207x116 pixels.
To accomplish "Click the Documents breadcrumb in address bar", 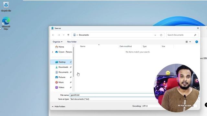I will [x=84, y=35].
